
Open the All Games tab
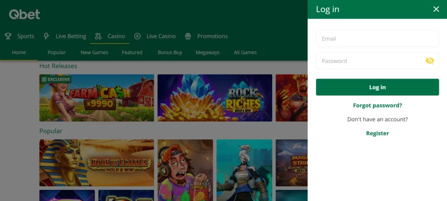[245, 52]
